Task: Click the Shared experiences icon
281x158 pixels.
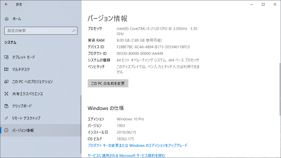Action: pyautogui.click(x=7, y=94)
